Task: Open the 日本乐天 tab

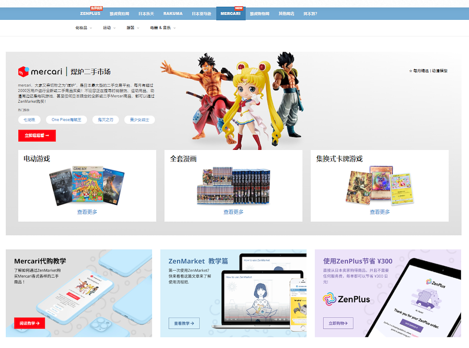Action: 146,14
